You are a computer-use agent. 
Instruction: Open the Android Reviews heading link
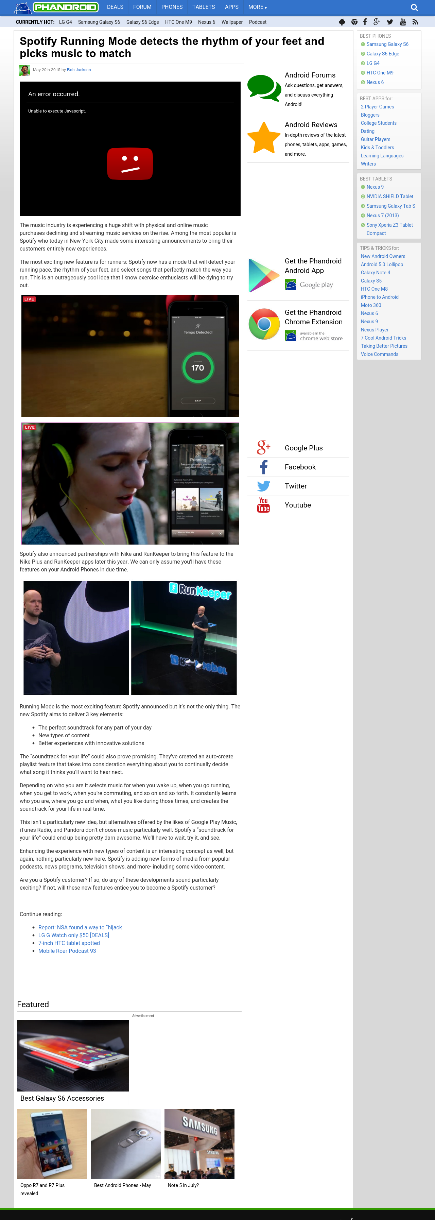[311, 125]
